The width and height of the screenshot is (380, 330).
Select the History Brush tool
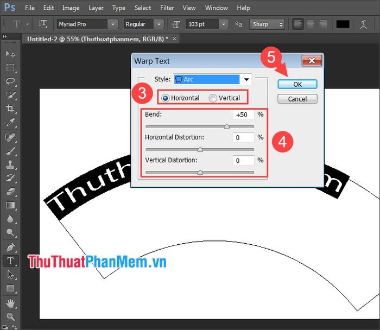coord(10,178)
